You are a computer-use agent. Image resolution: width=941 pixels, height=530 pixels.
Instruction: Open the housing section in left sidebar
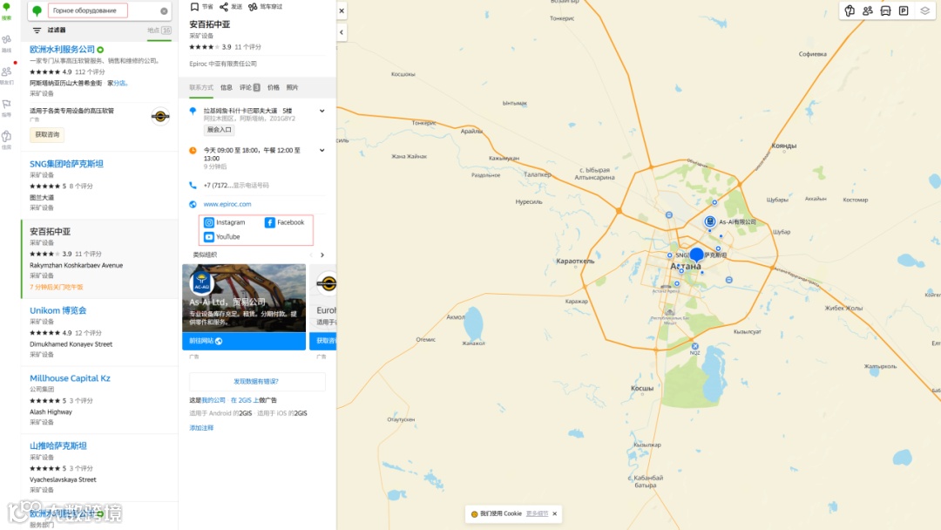[x=7, y=139]
